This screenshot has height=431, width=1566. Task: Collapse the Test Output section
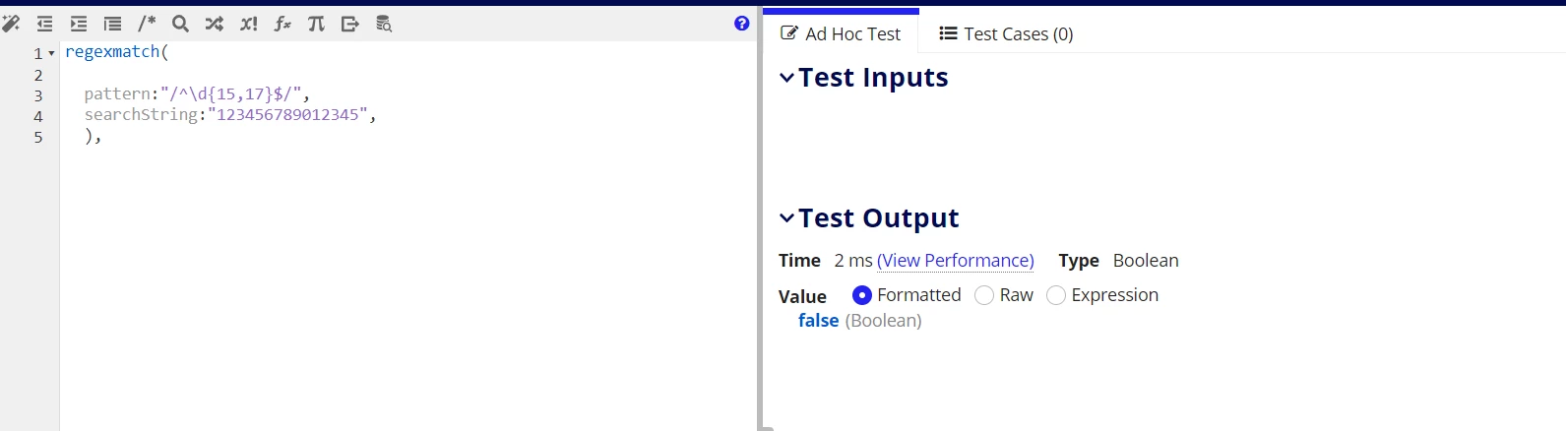786,218
